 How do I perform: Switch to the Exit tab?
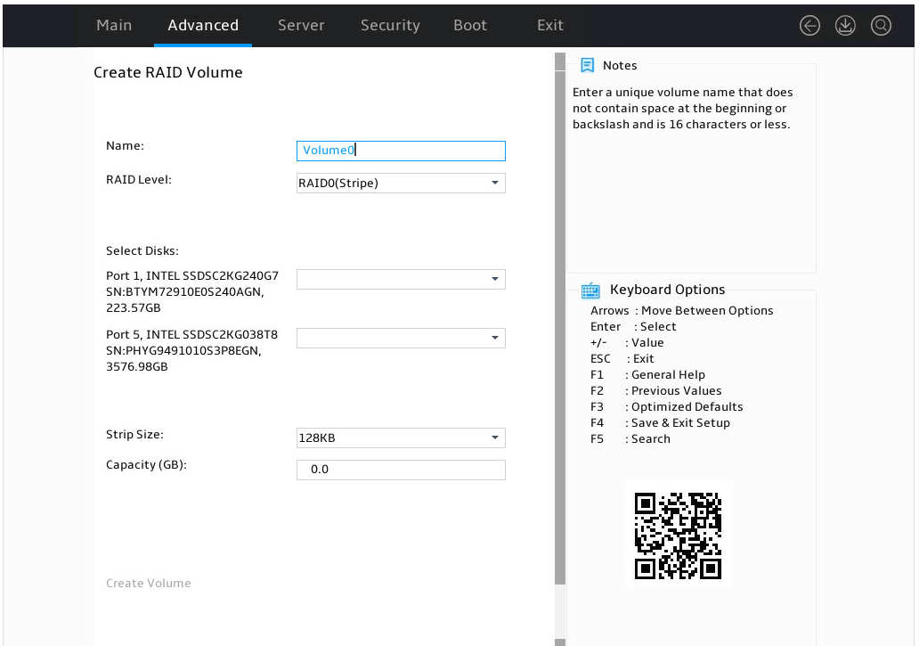[550, 25]
